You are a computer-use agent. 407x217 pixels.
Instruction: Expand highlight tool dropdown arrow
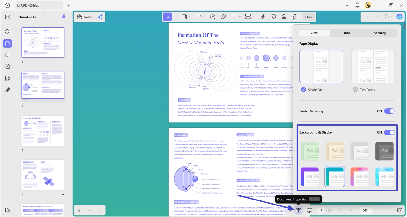pyautogui.click(x=190, y=17)
